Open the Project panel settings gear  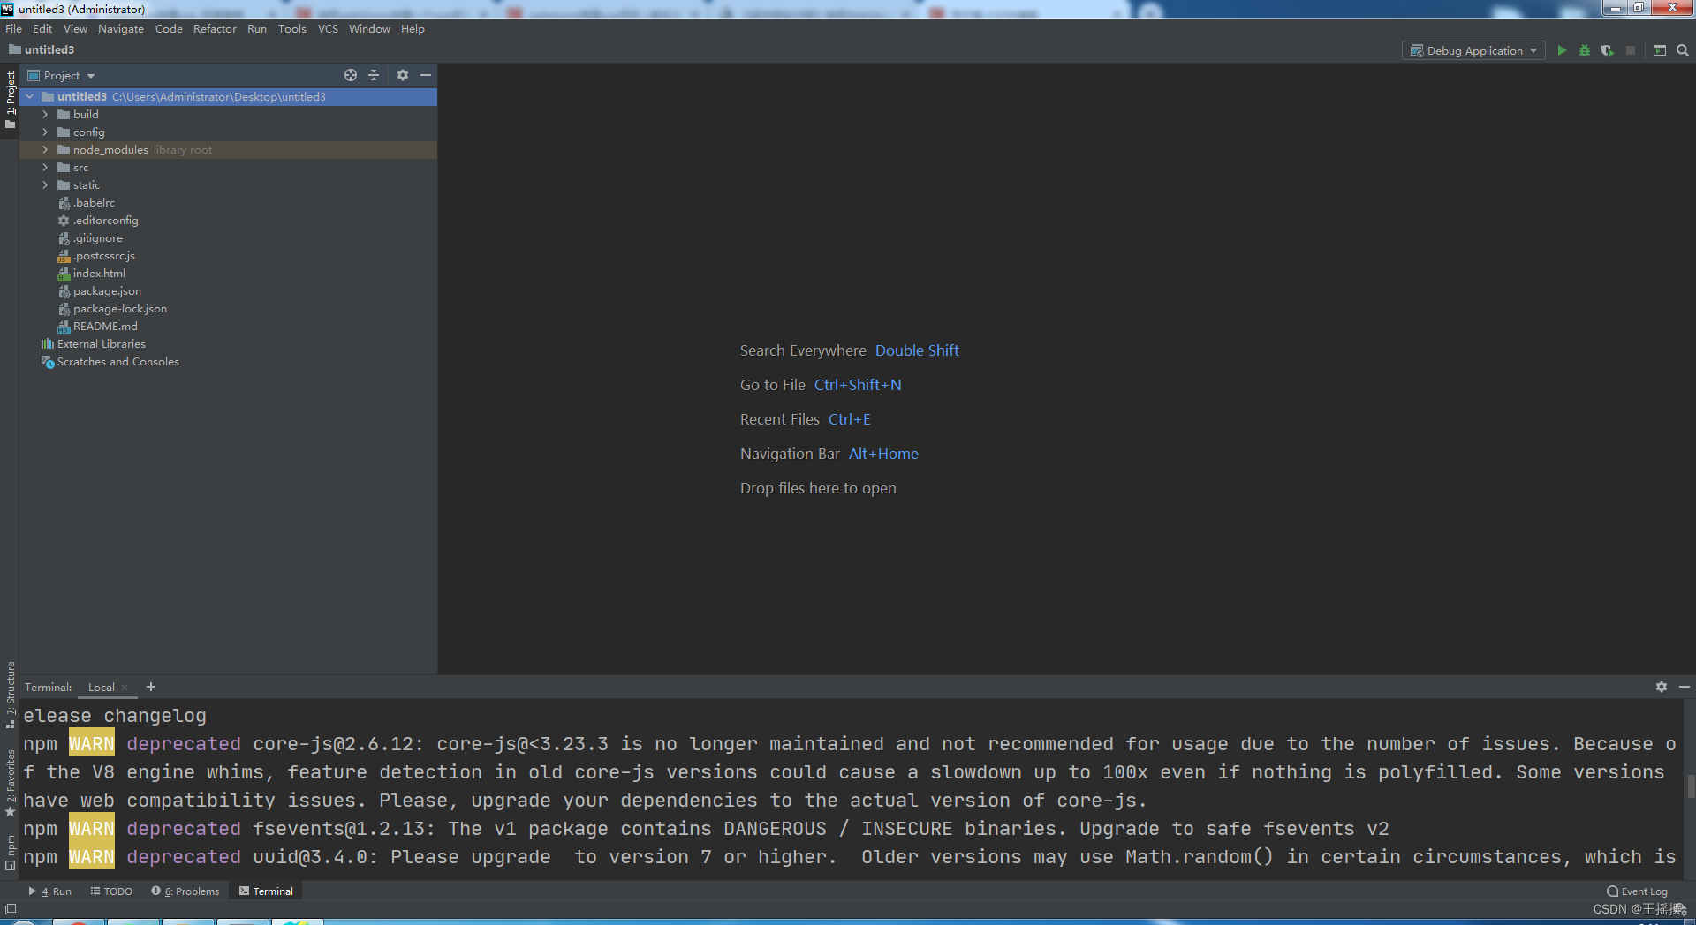click(x=403, y=75)
